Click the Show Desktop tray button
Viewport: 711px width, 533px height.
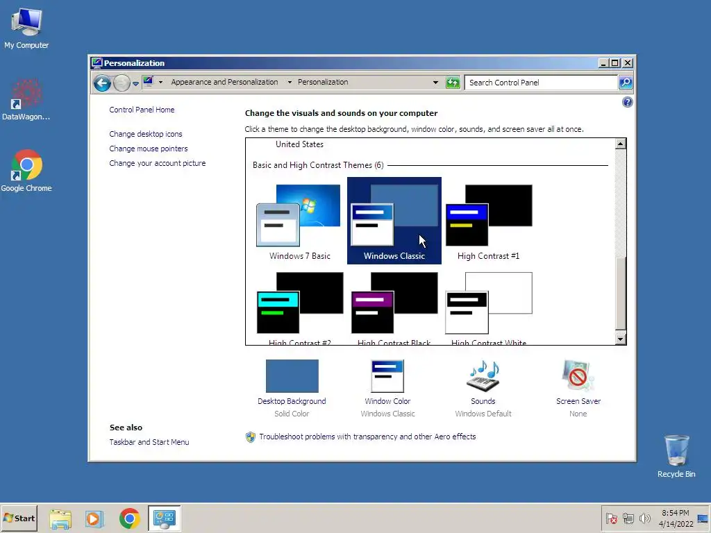(x=703, y=518)
